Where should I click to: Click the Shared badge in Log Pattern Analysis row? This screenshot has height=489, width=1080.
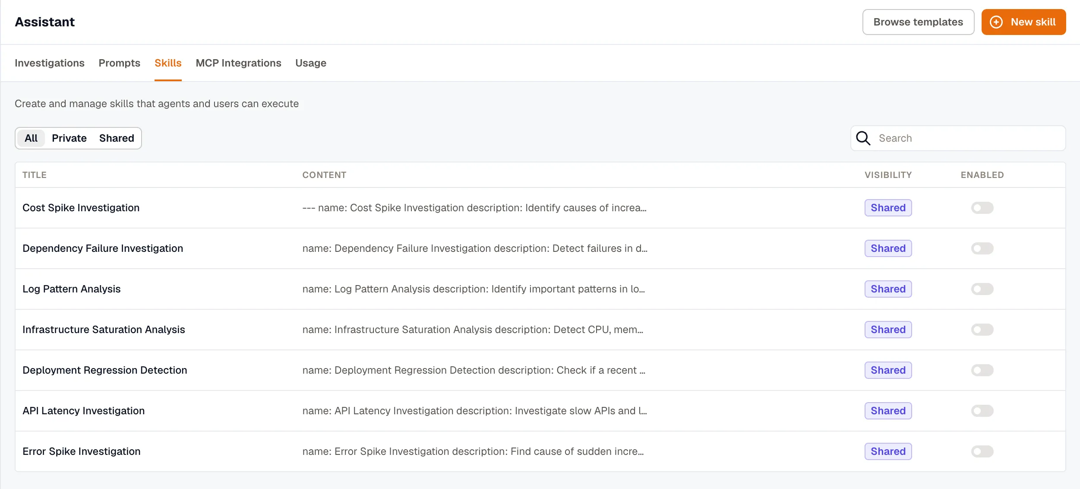(x=888, y=289)
